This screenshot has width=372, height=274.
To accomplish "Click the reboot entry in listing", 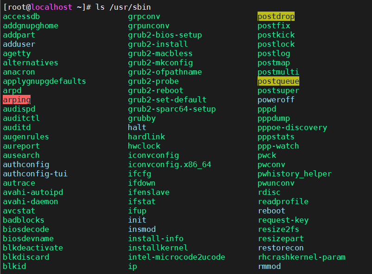I will coord(271,211).
